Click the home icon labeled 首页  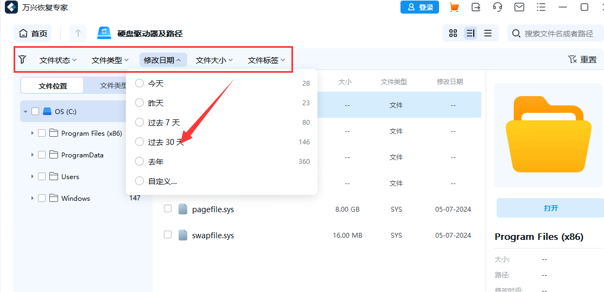[x=23, y=34]
